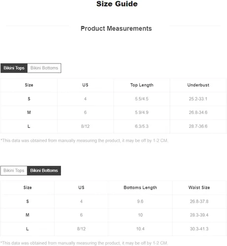Click the Underbust column header

click(x=198, y=85)
